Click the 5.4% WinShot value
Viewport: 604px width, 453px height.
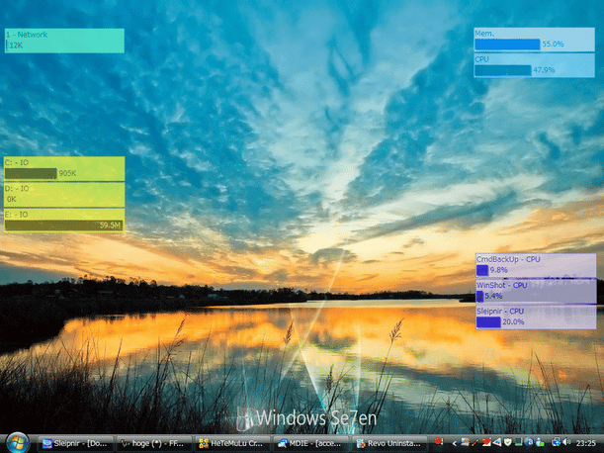click(x=493, y=296)
